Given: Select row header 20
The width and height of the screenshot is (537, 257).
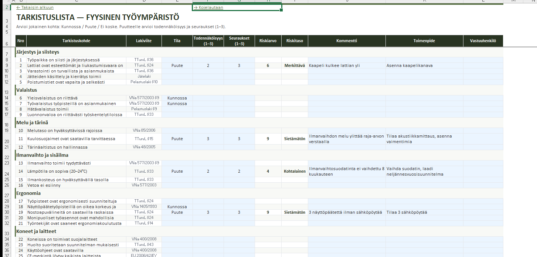Looking at the screenshot, I should 7,141.
